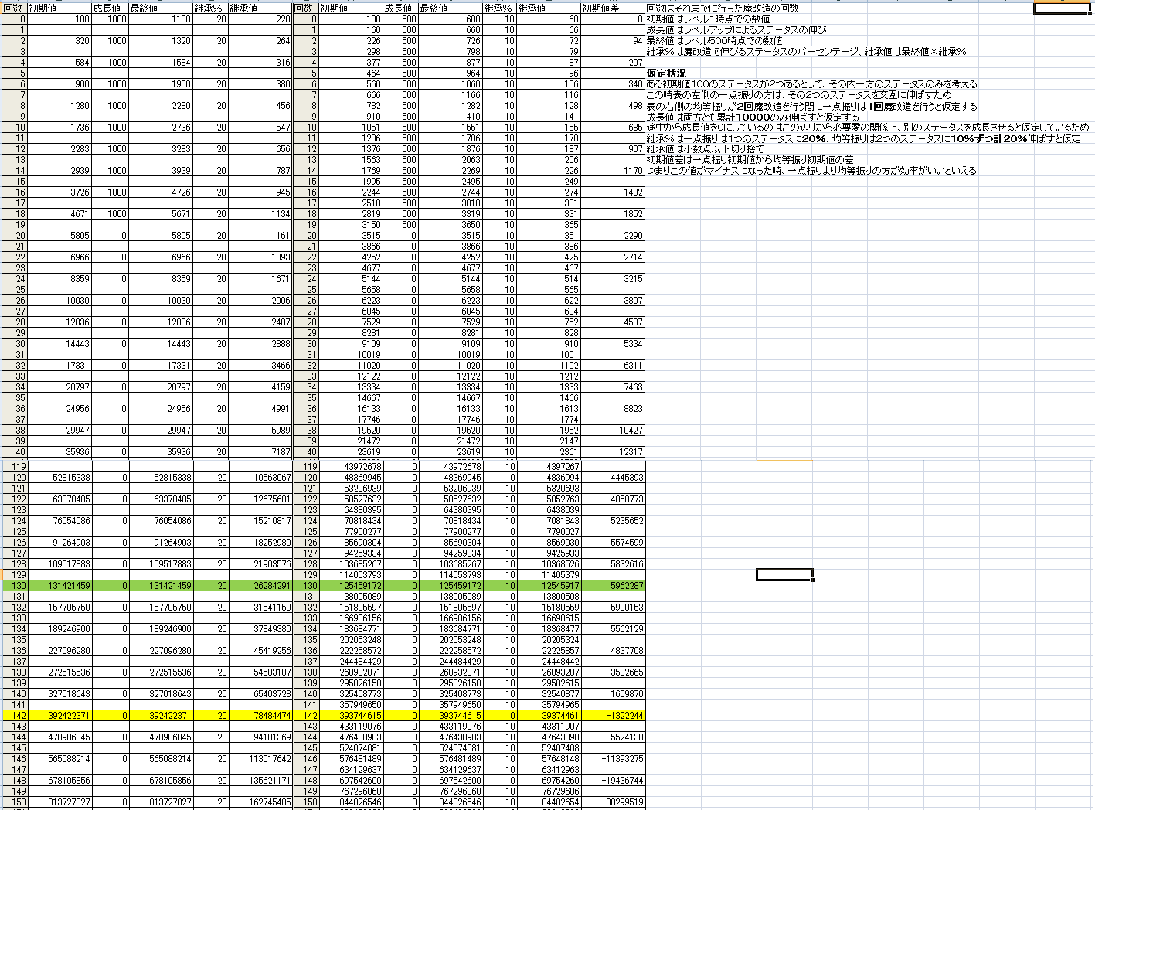Select the 初期値差 column header cell
1153x960 pixels.
click(x=612, y=9)
